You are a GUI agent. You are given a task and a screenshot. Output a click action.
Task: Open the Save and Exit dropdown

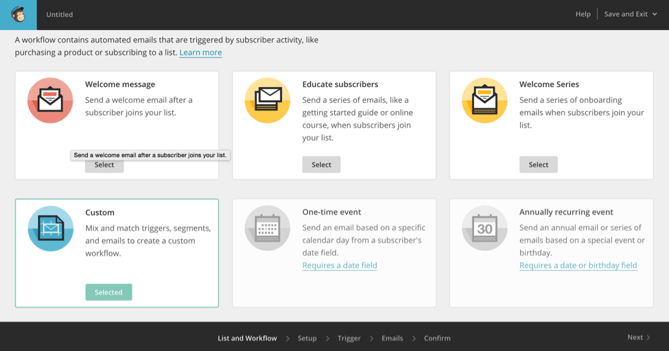tap(630, 14)
